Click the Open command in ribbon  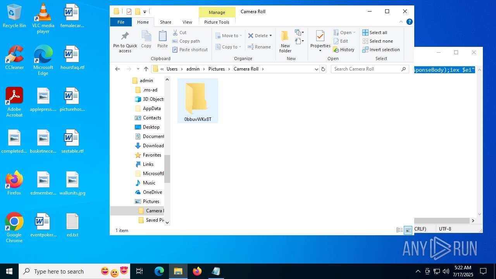(343, 33)
